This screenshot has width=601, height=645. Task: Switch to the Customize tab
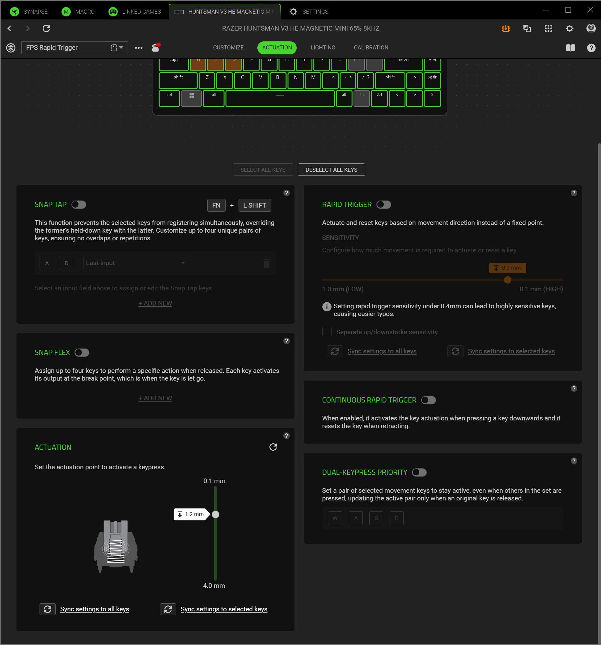[228, 48]
